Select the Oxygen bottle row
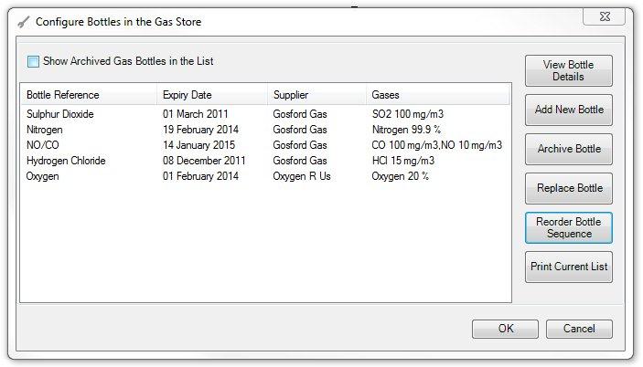The width and height of the screenshot is (643, 367). 265,176
